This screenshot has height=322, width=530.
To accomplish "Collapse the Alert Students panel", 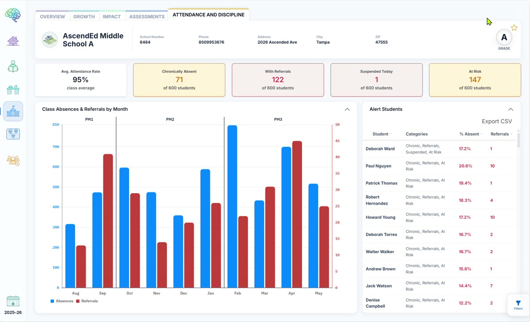I will (511, 109).
